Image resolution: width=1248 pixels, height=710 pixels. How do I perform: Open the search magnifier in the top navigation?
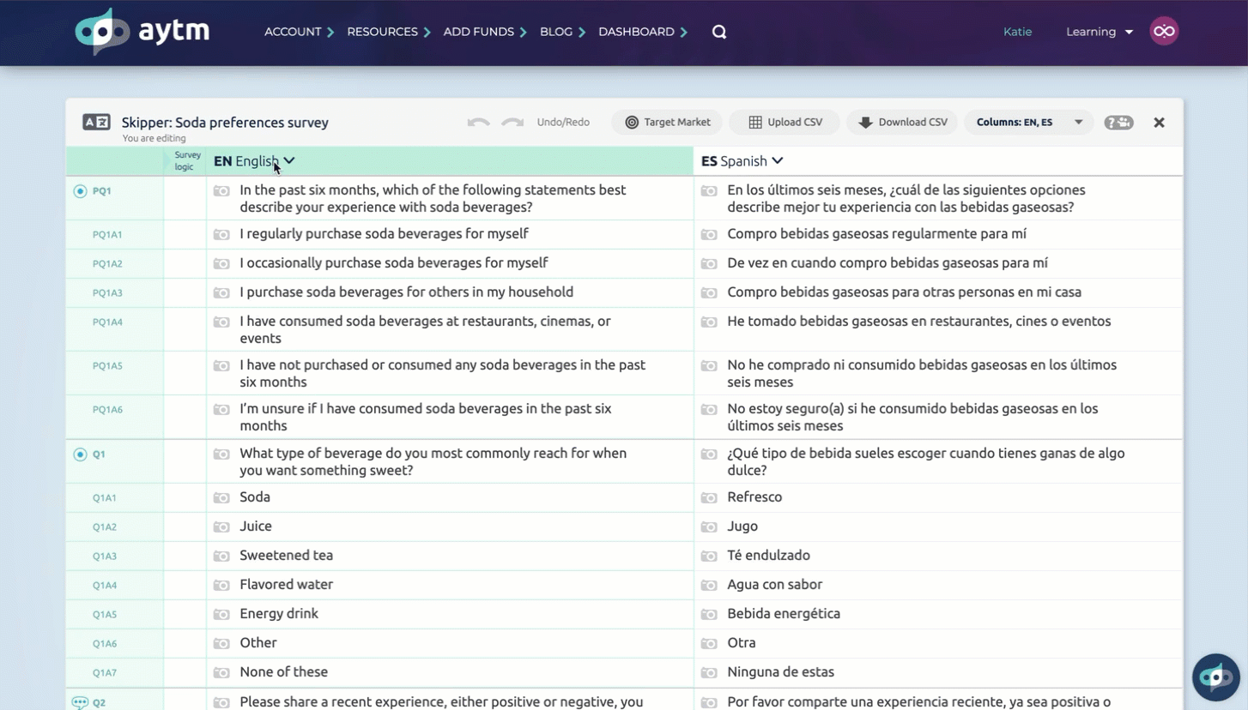719,32
